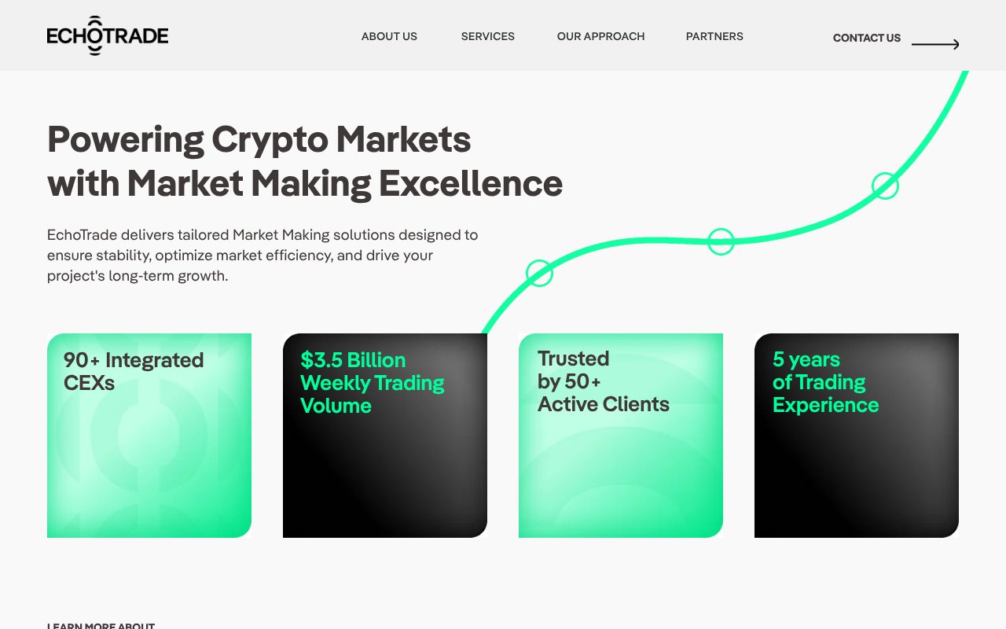Viewport: 1006px width, 629px height.
Task: Click the LEARN MORE ABOUT text link
Action: pos(101,625)
